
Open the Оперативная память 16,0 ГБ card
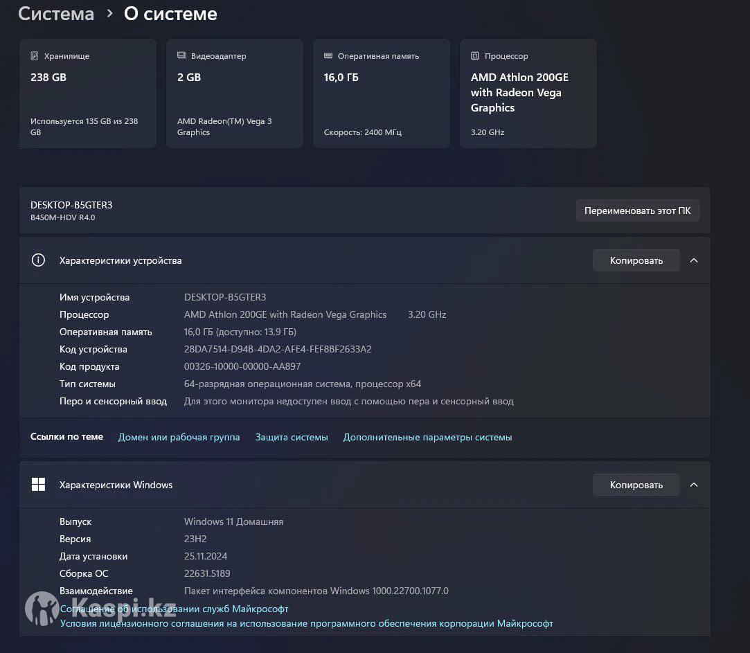click(x=381, y=93)
